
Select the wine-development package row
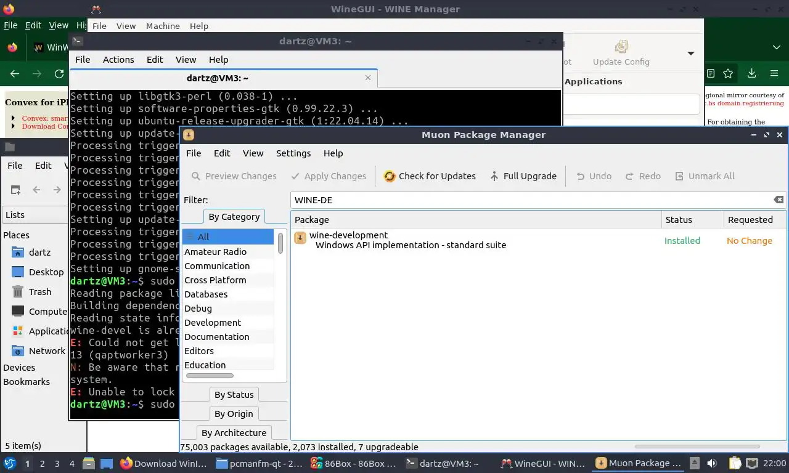tap(539, 240)
